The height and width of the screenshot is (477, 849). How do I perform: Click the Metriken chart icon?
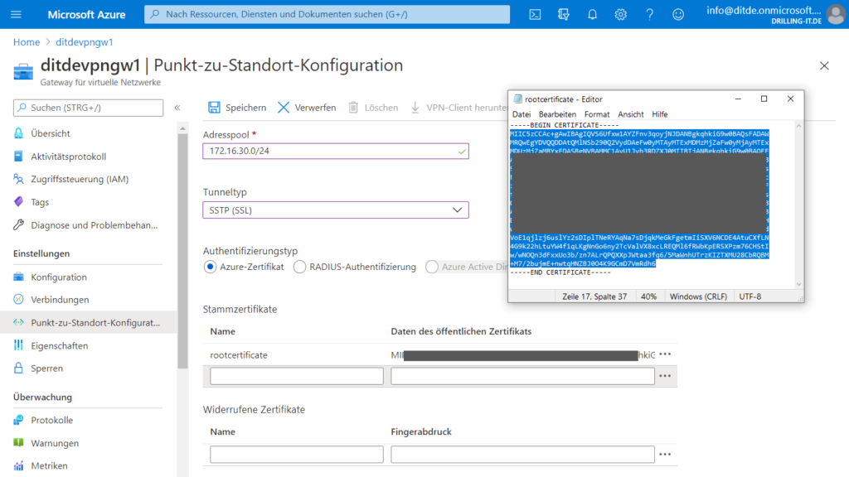pyautogui.click(x=18, y=465)
